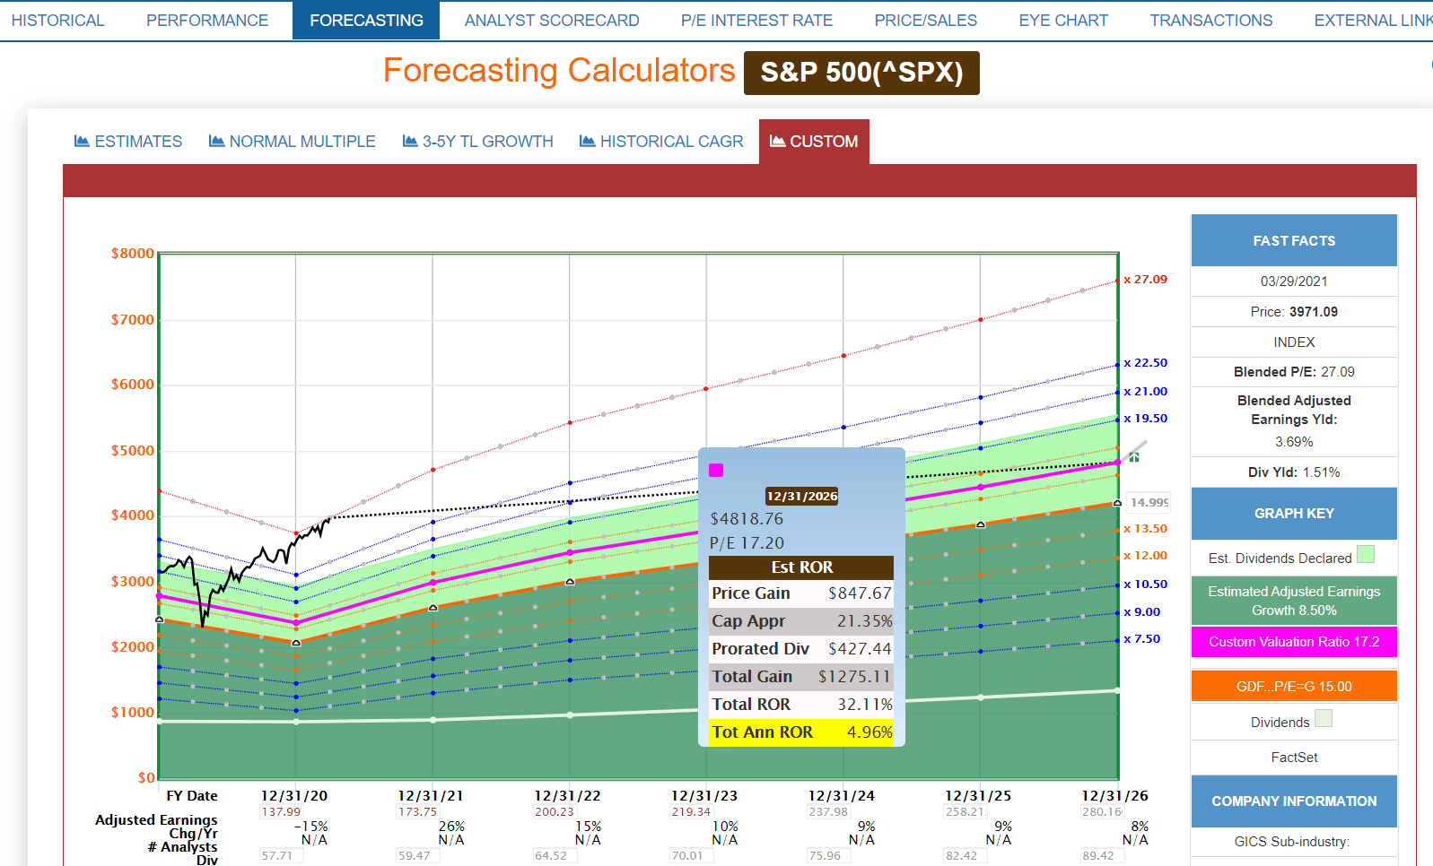Click the Tot Ann ROR 4.96% row
This screenshot has height=866, width=1433.
(801, 732)
